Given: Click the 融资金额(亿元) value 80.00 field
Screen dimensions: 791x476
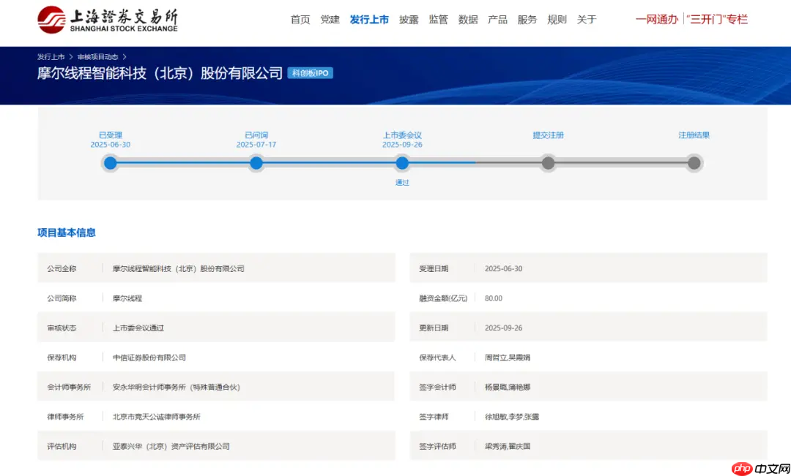Looking at the screenshot, I should pos(493,298).
